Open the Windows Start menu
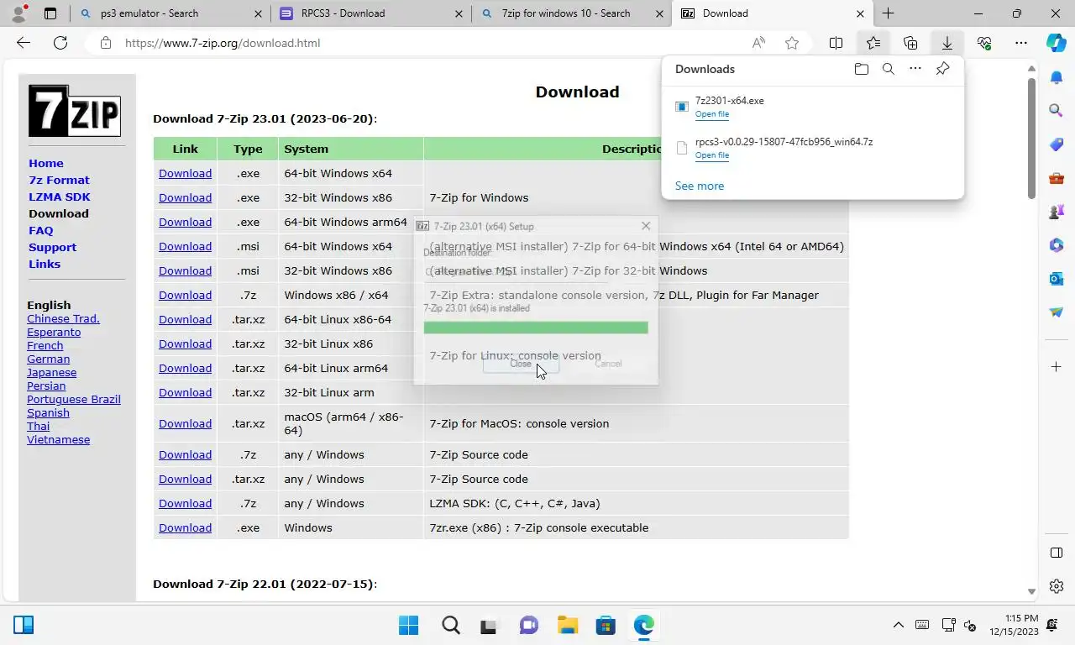Screen dimensions: 1075x645 coord(409,626)
